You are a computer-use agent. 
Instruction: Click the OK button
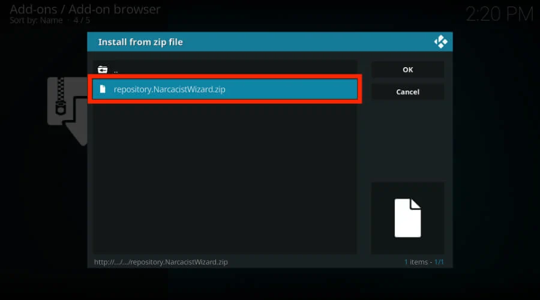[x=408, y=70]
